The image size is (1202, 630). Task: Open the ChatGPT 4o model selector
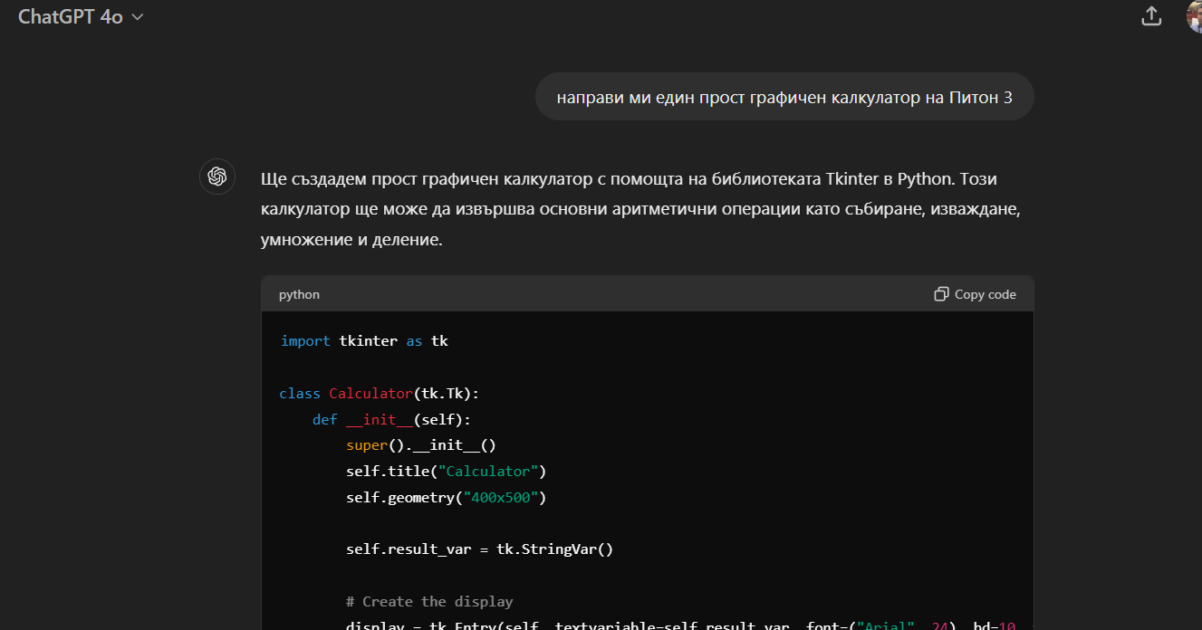click(81, 17)
